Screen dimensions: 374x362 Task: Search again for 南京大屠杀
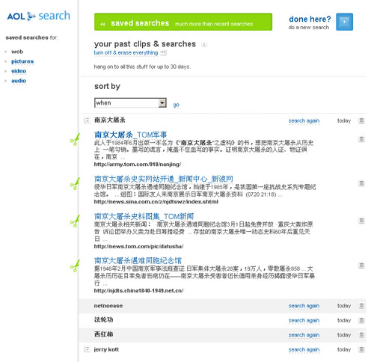coord(304,120)
